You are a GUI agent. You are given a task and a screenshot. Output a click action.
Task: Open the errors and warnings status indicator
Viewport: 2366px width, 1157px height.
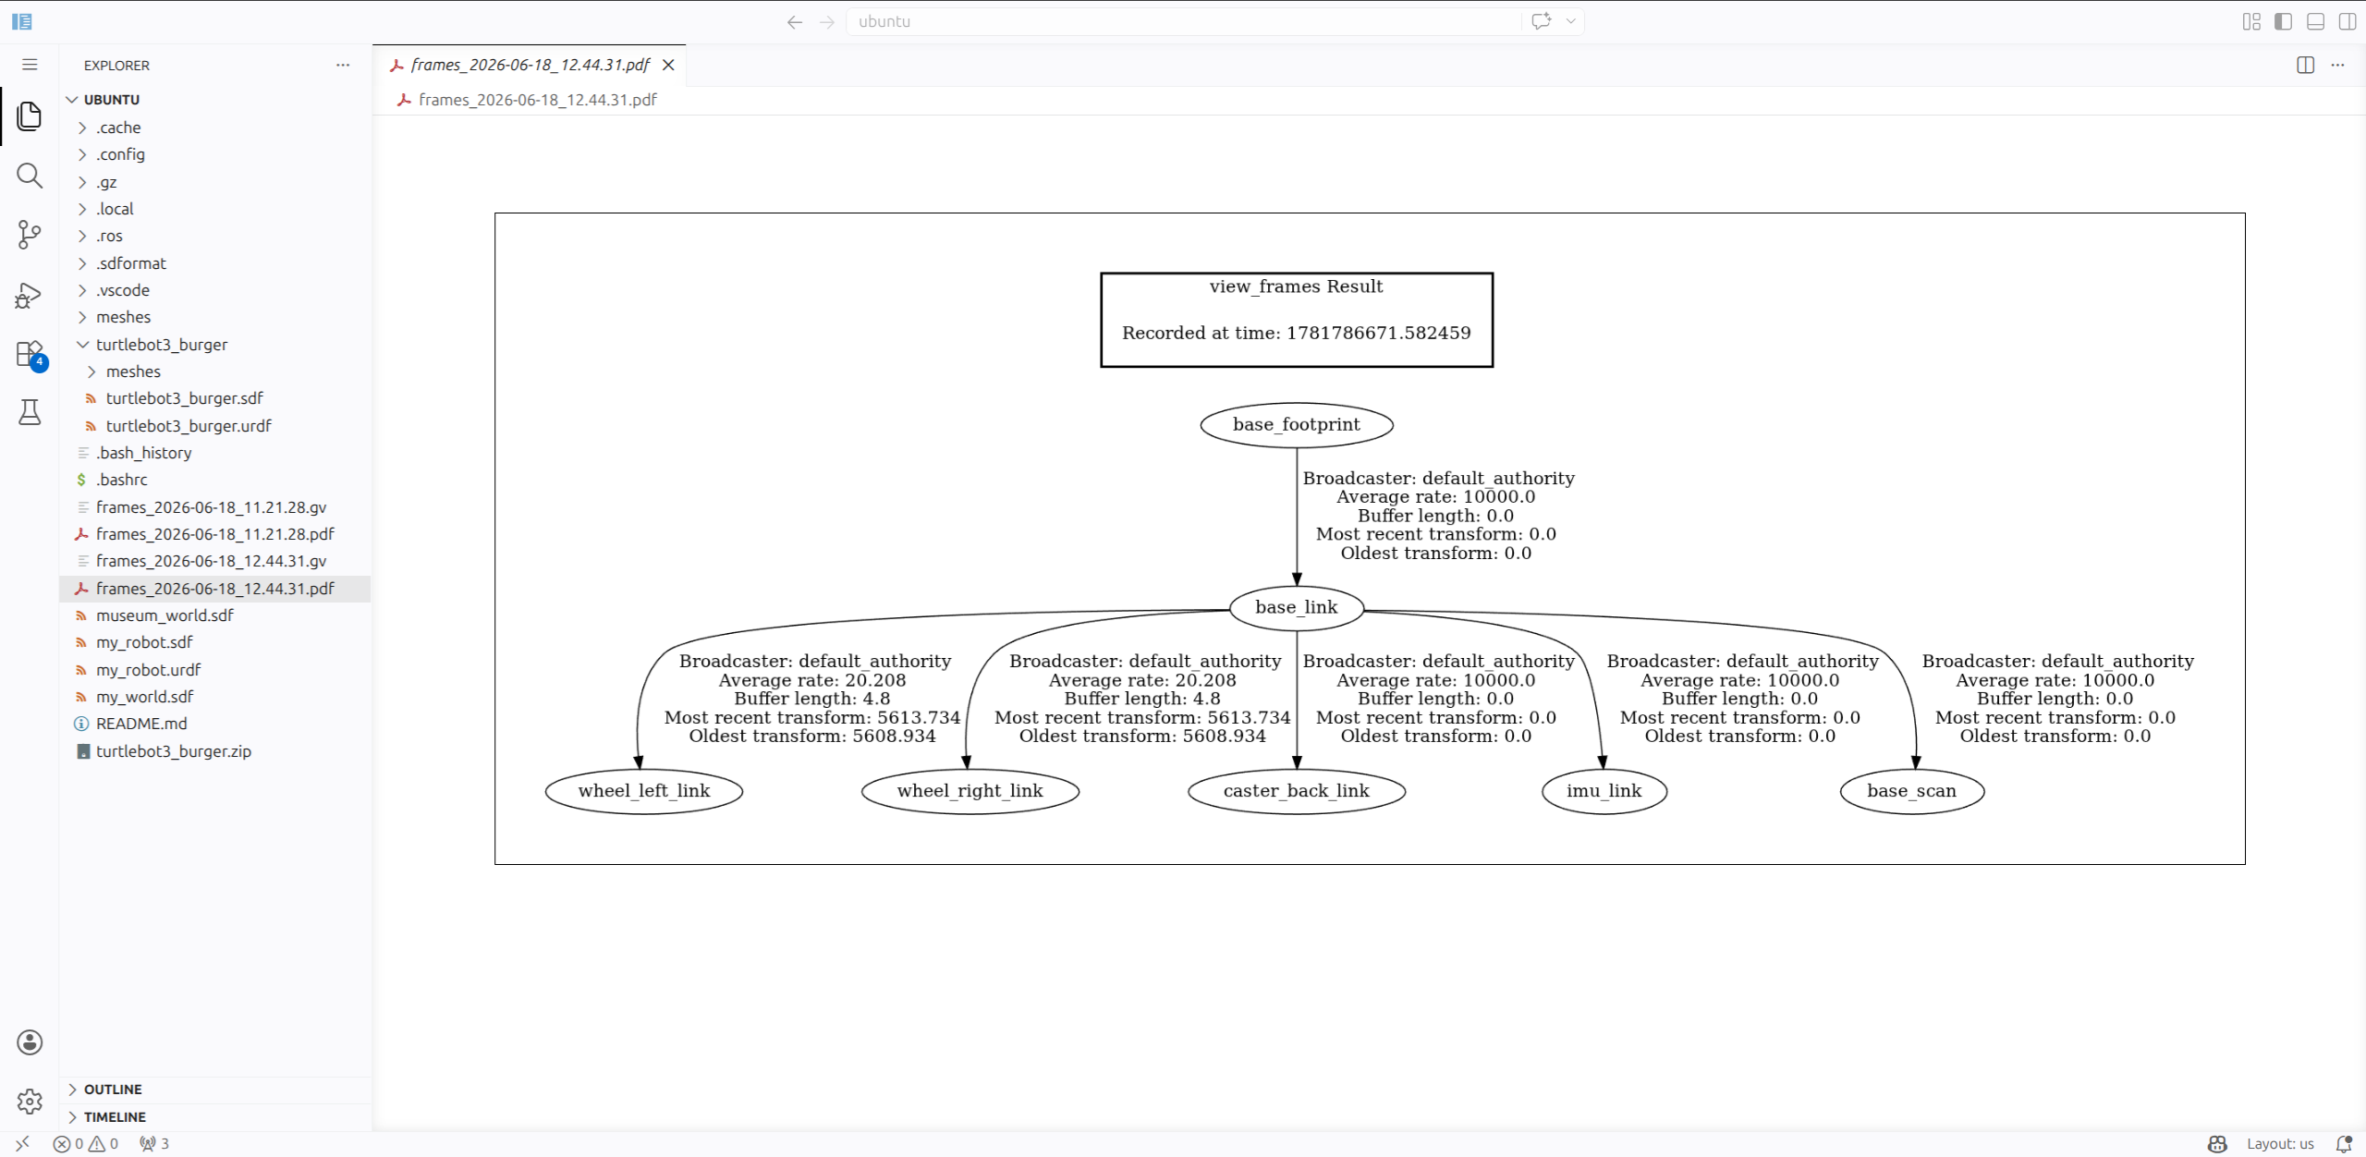coord(86,1144)
